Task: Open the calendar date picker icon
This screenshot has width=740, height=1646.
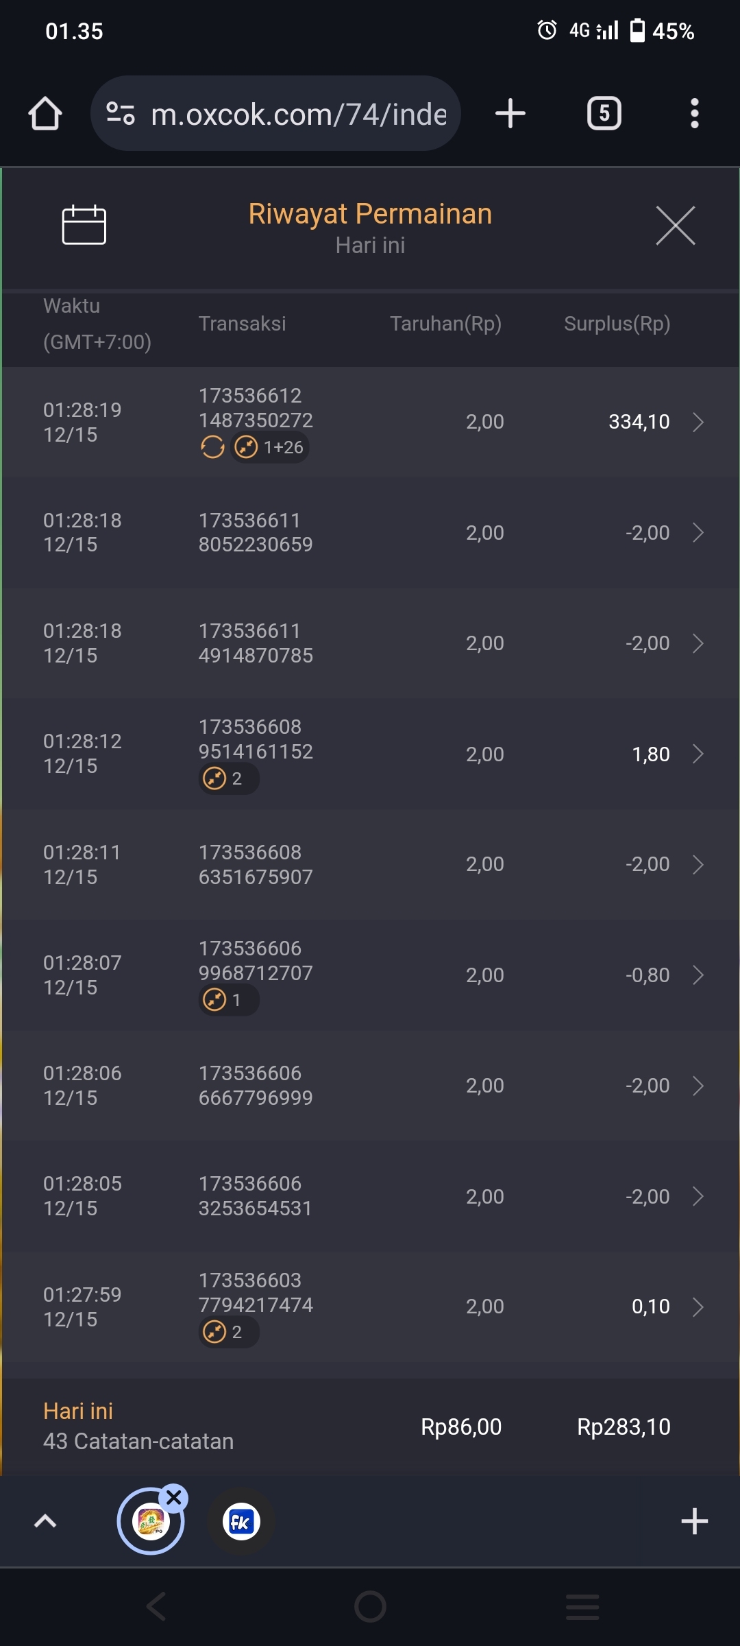Action: click(84, 225)
